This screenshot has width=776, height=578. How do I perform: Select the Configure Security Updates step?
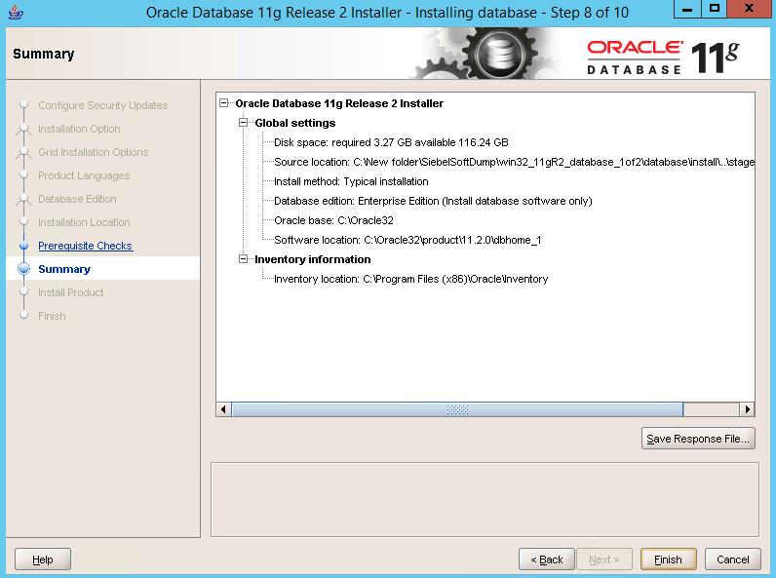103,105
